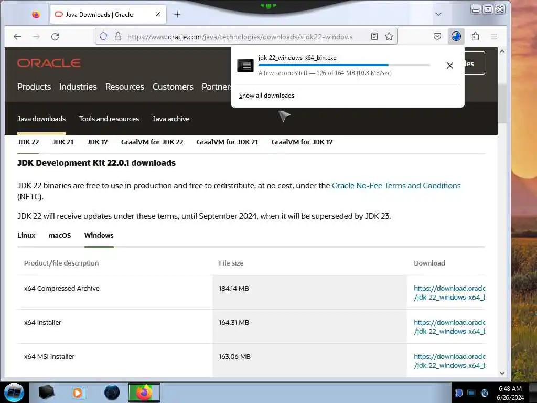Open Oracle No-Fee Terms and Conditions link
The width and height of the screenshot is (537, 403).
click(x=396, y=186)
